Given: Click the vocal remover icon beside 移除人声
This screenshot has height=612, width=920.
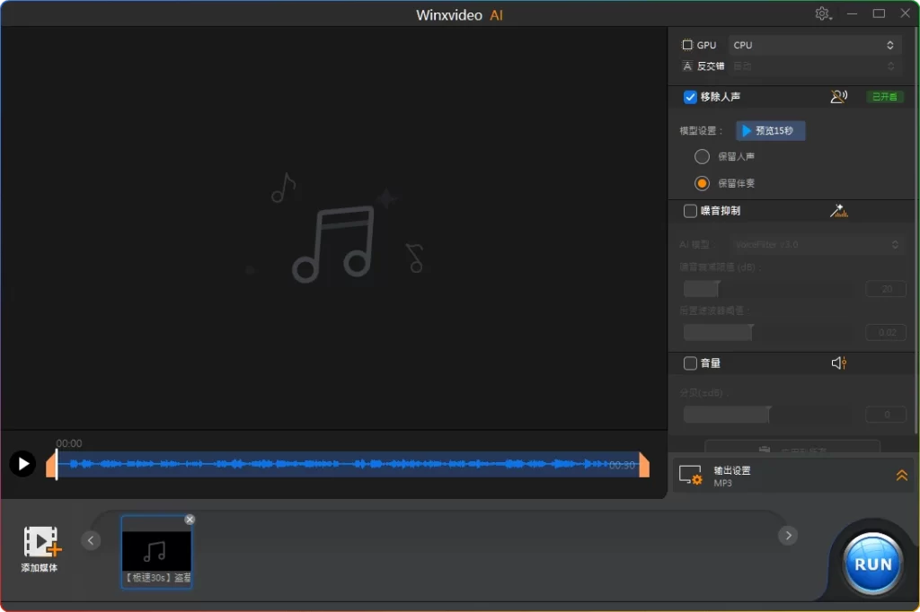Looking at the screenshot, I should [838, 97].
